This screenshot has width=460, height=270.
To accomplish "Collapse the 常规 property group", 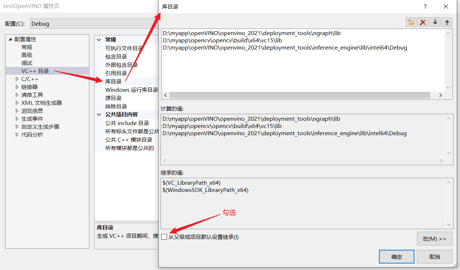I will [x=99, y=40].
